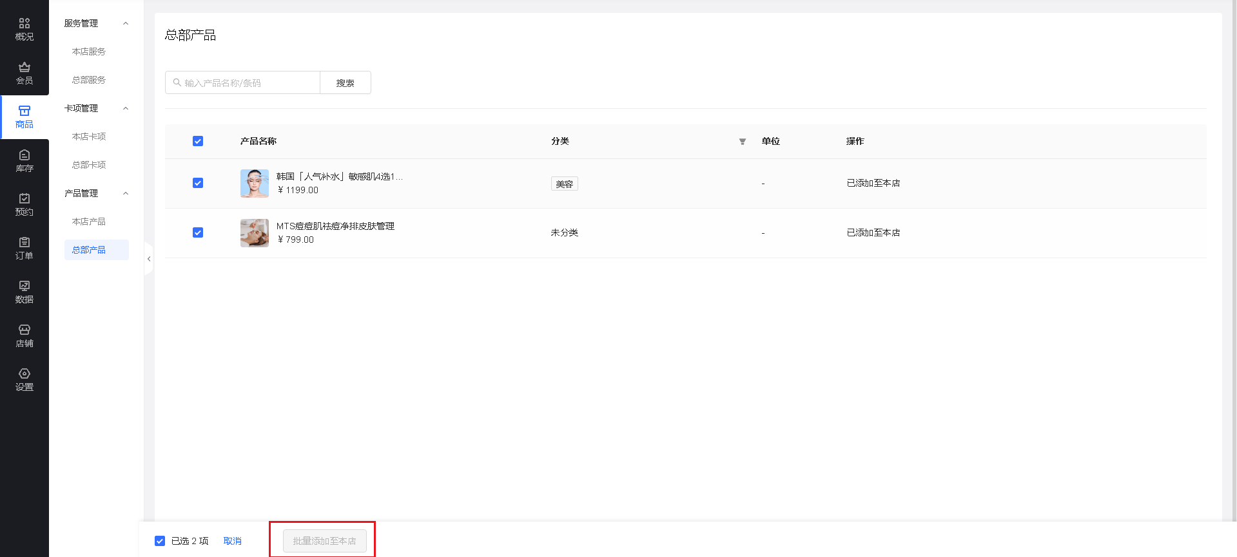
Task: Open the 概况 overview section
Action: (24, 30)
